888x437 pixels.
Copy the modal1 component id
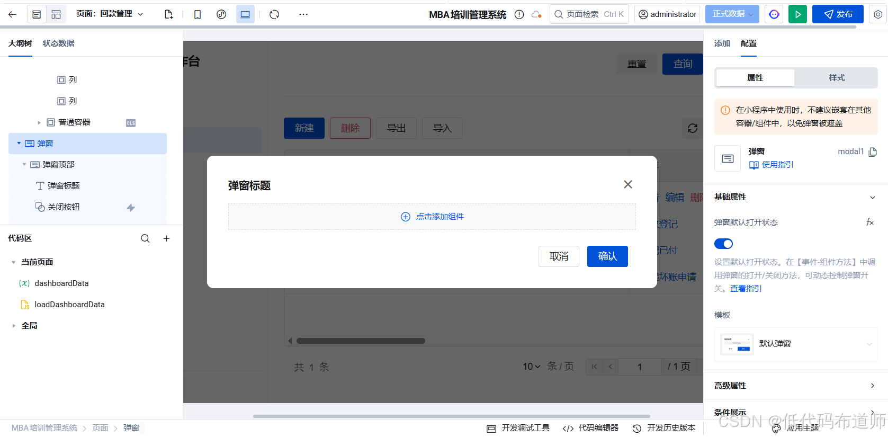click(x=873, y=151)
